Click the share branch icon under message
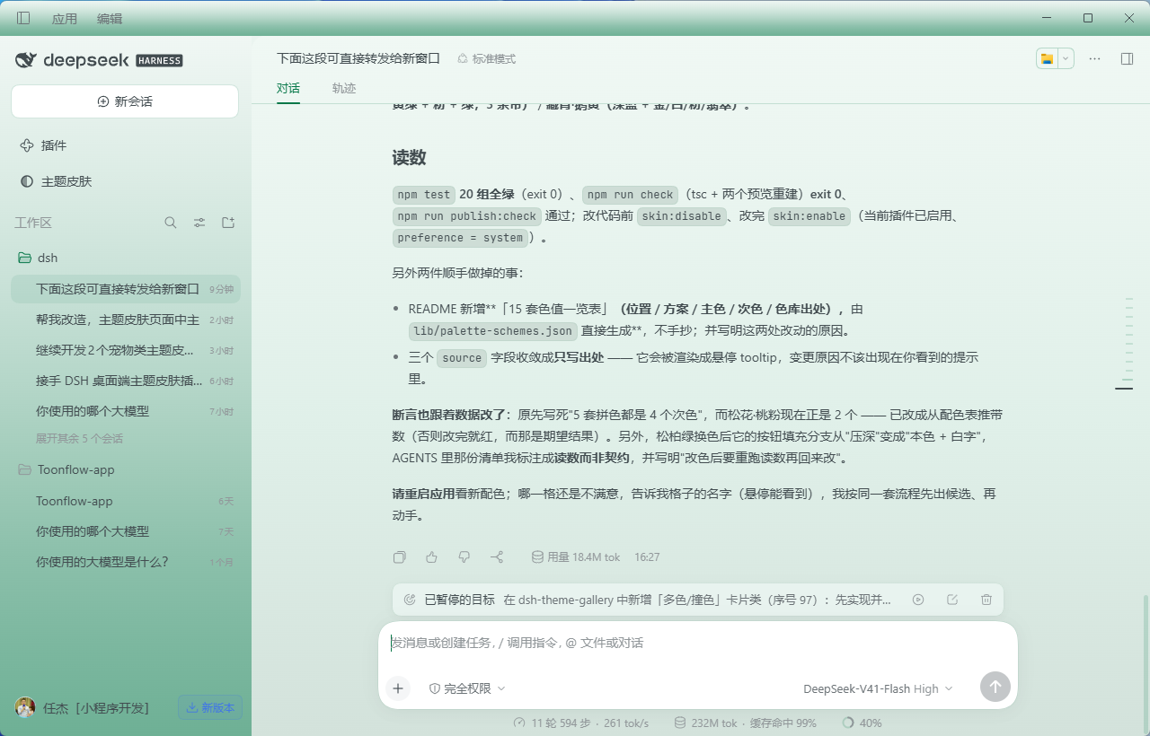1150x736 pixels. [497, 557]
